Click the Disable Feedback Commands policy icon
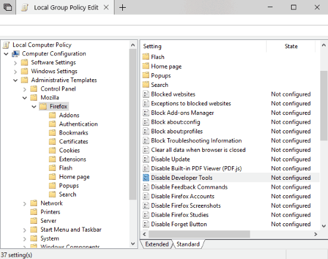 [x=146, y=187]
